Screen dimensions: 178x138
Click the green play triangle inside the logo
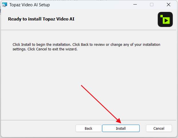tap(166, 20)
